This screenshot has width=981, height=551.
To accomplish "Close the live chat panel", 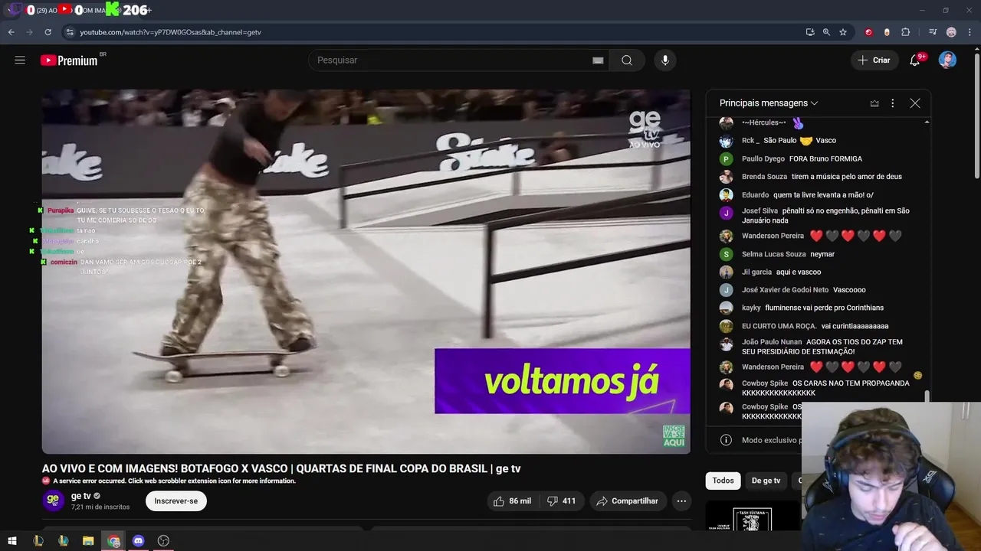I will coord(915,103).
